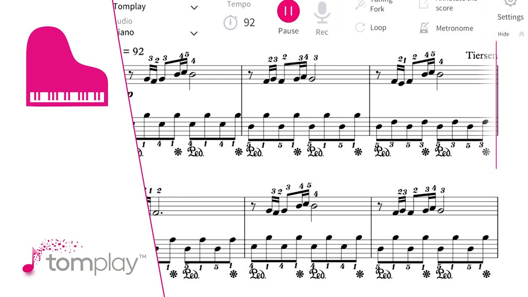Click the metronome icon beside Metronome label

tap(424, 28)
